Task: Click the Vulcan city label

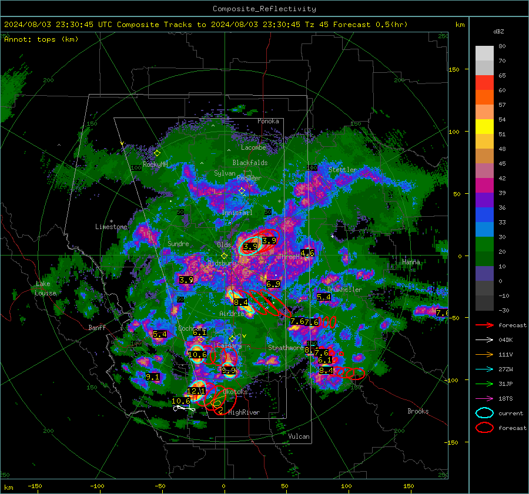Action: click(299, 436)
